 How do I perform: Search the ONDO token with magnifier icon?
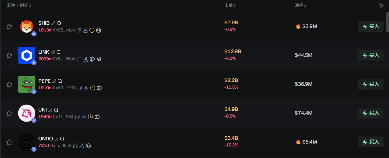(62, 139)
